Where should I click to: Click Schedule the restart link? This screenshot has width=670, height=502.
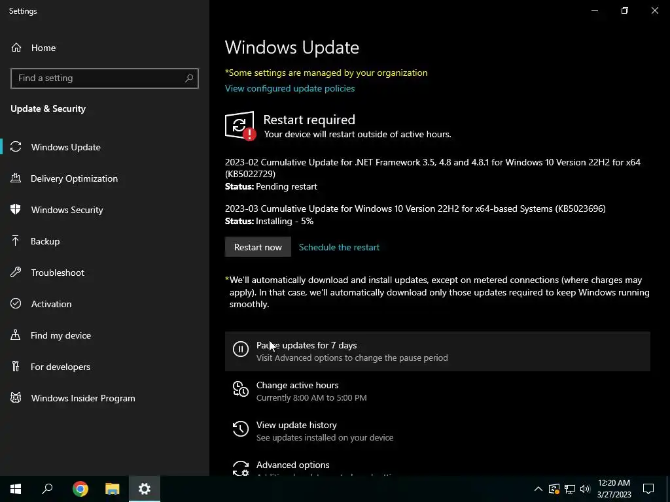tap(339, 247)
